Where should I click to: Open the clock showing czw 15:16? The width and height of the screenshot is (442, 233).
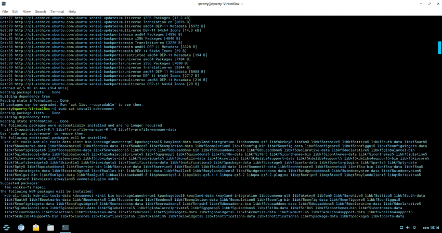click(431, 228)
